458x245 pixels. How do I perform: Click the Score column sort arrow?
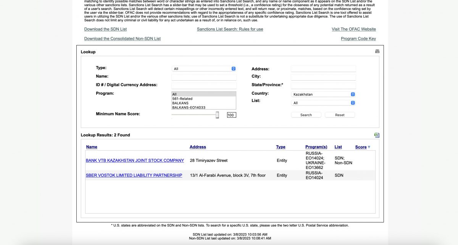[369, 147]
